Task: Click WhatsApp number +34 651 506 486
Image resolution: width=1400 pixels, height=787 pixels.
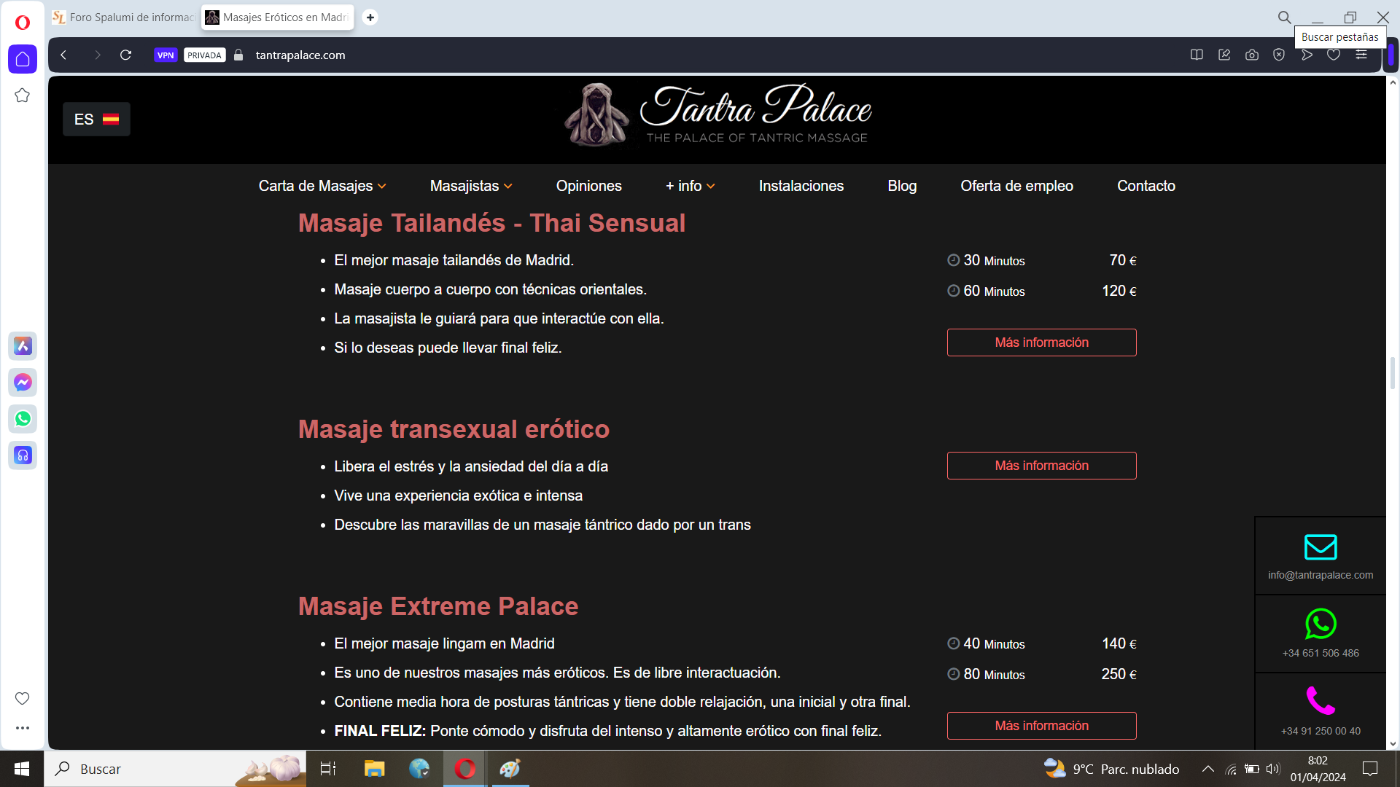Action: click(1321, 653)
